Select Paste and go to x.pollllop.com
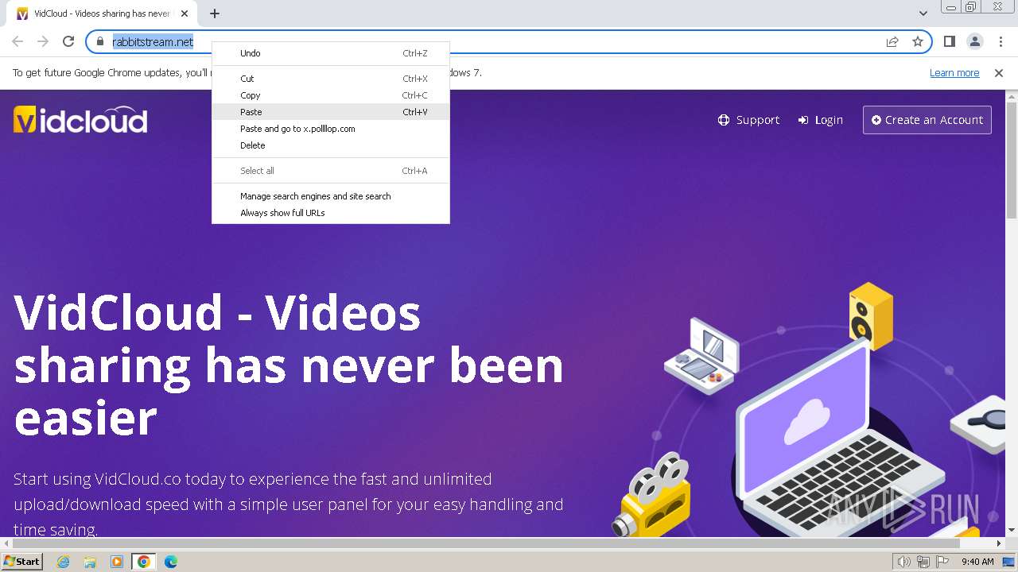1018x572 pixels. point(331,129)
